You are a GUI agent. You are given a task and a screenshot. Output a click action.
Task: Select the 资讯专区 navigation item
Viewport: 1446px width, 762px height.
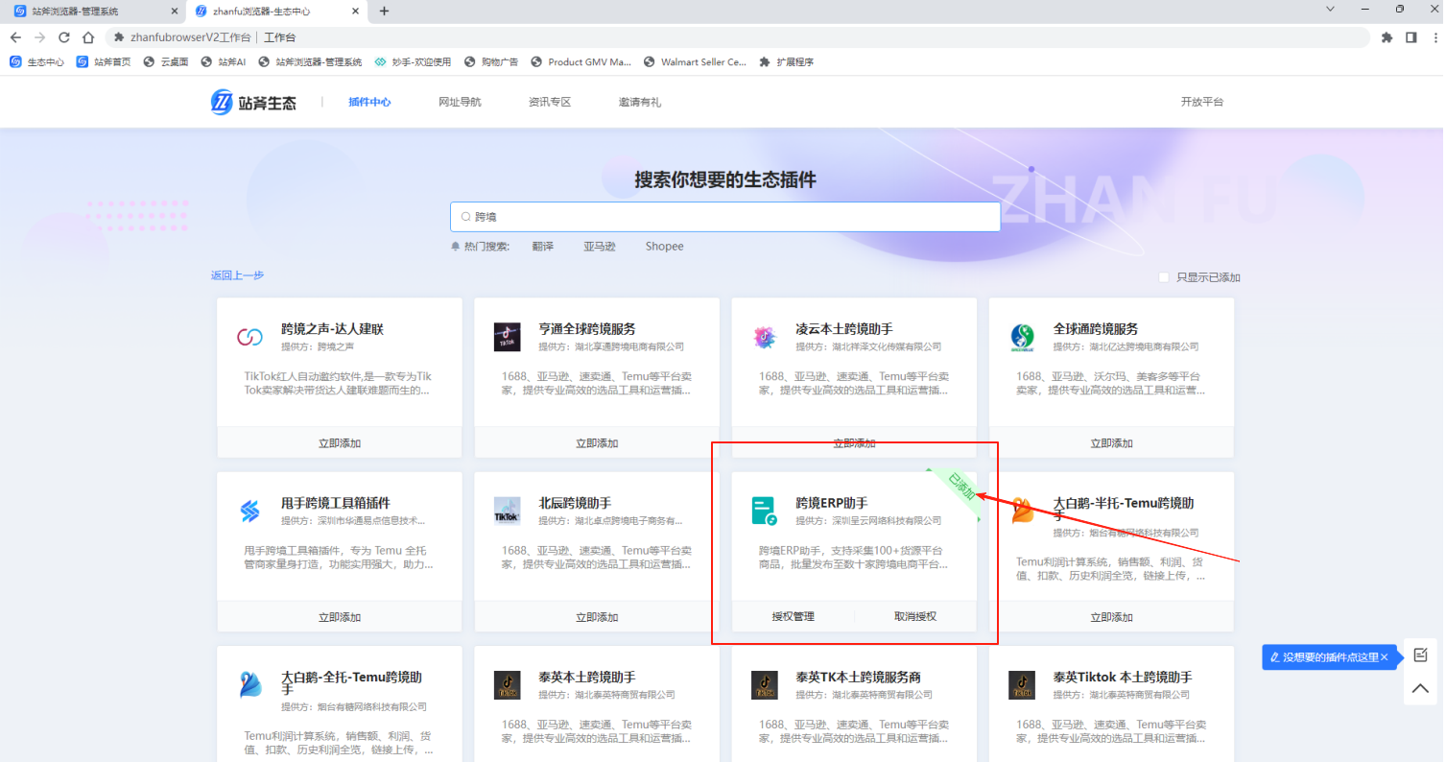point(550,102)
